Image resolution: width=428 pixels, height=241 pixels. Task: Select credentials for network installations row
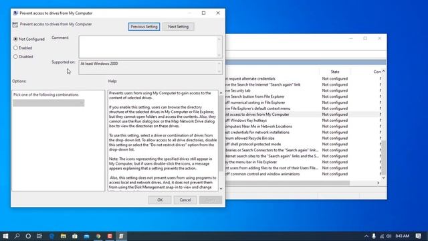coord(302,133)
